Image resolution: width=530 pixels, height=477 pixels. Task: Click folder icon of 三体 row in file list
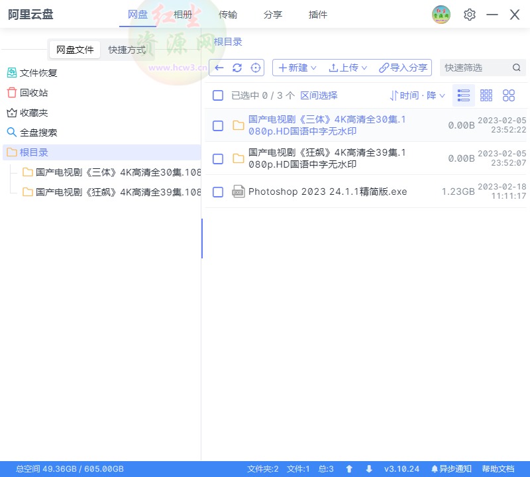pyautogui.click(x=238, y=125)
